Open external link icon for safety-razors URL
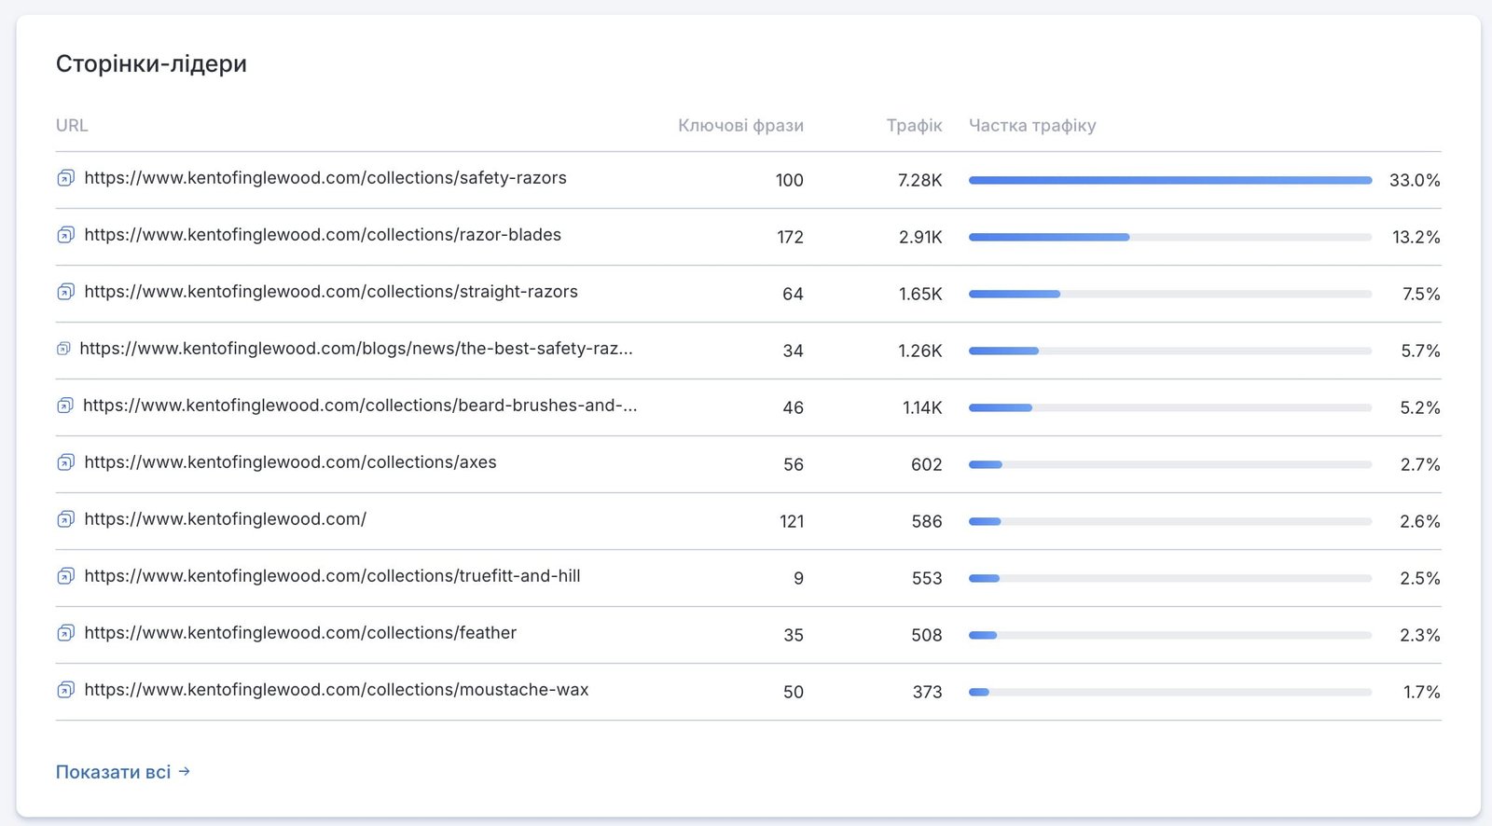 coord(65,178)
